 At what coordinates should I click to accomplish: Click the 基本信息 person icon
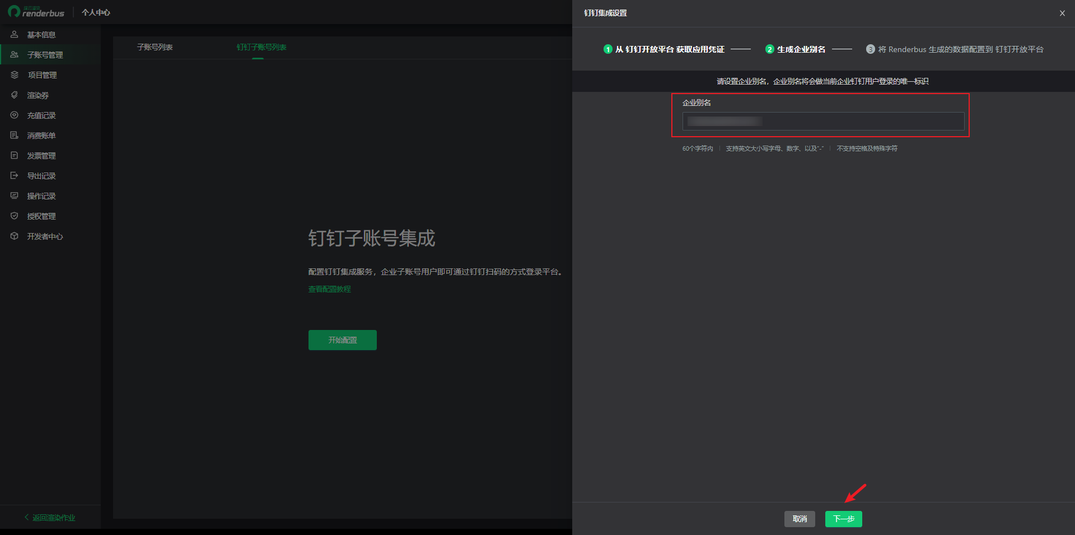[x=15, y=34]
